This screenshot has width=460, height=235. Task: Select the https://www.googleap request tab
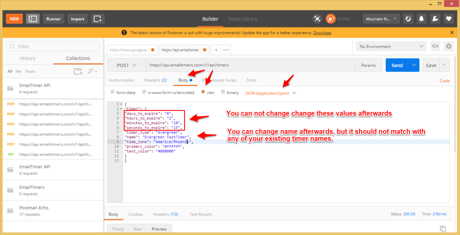point(132,50)
